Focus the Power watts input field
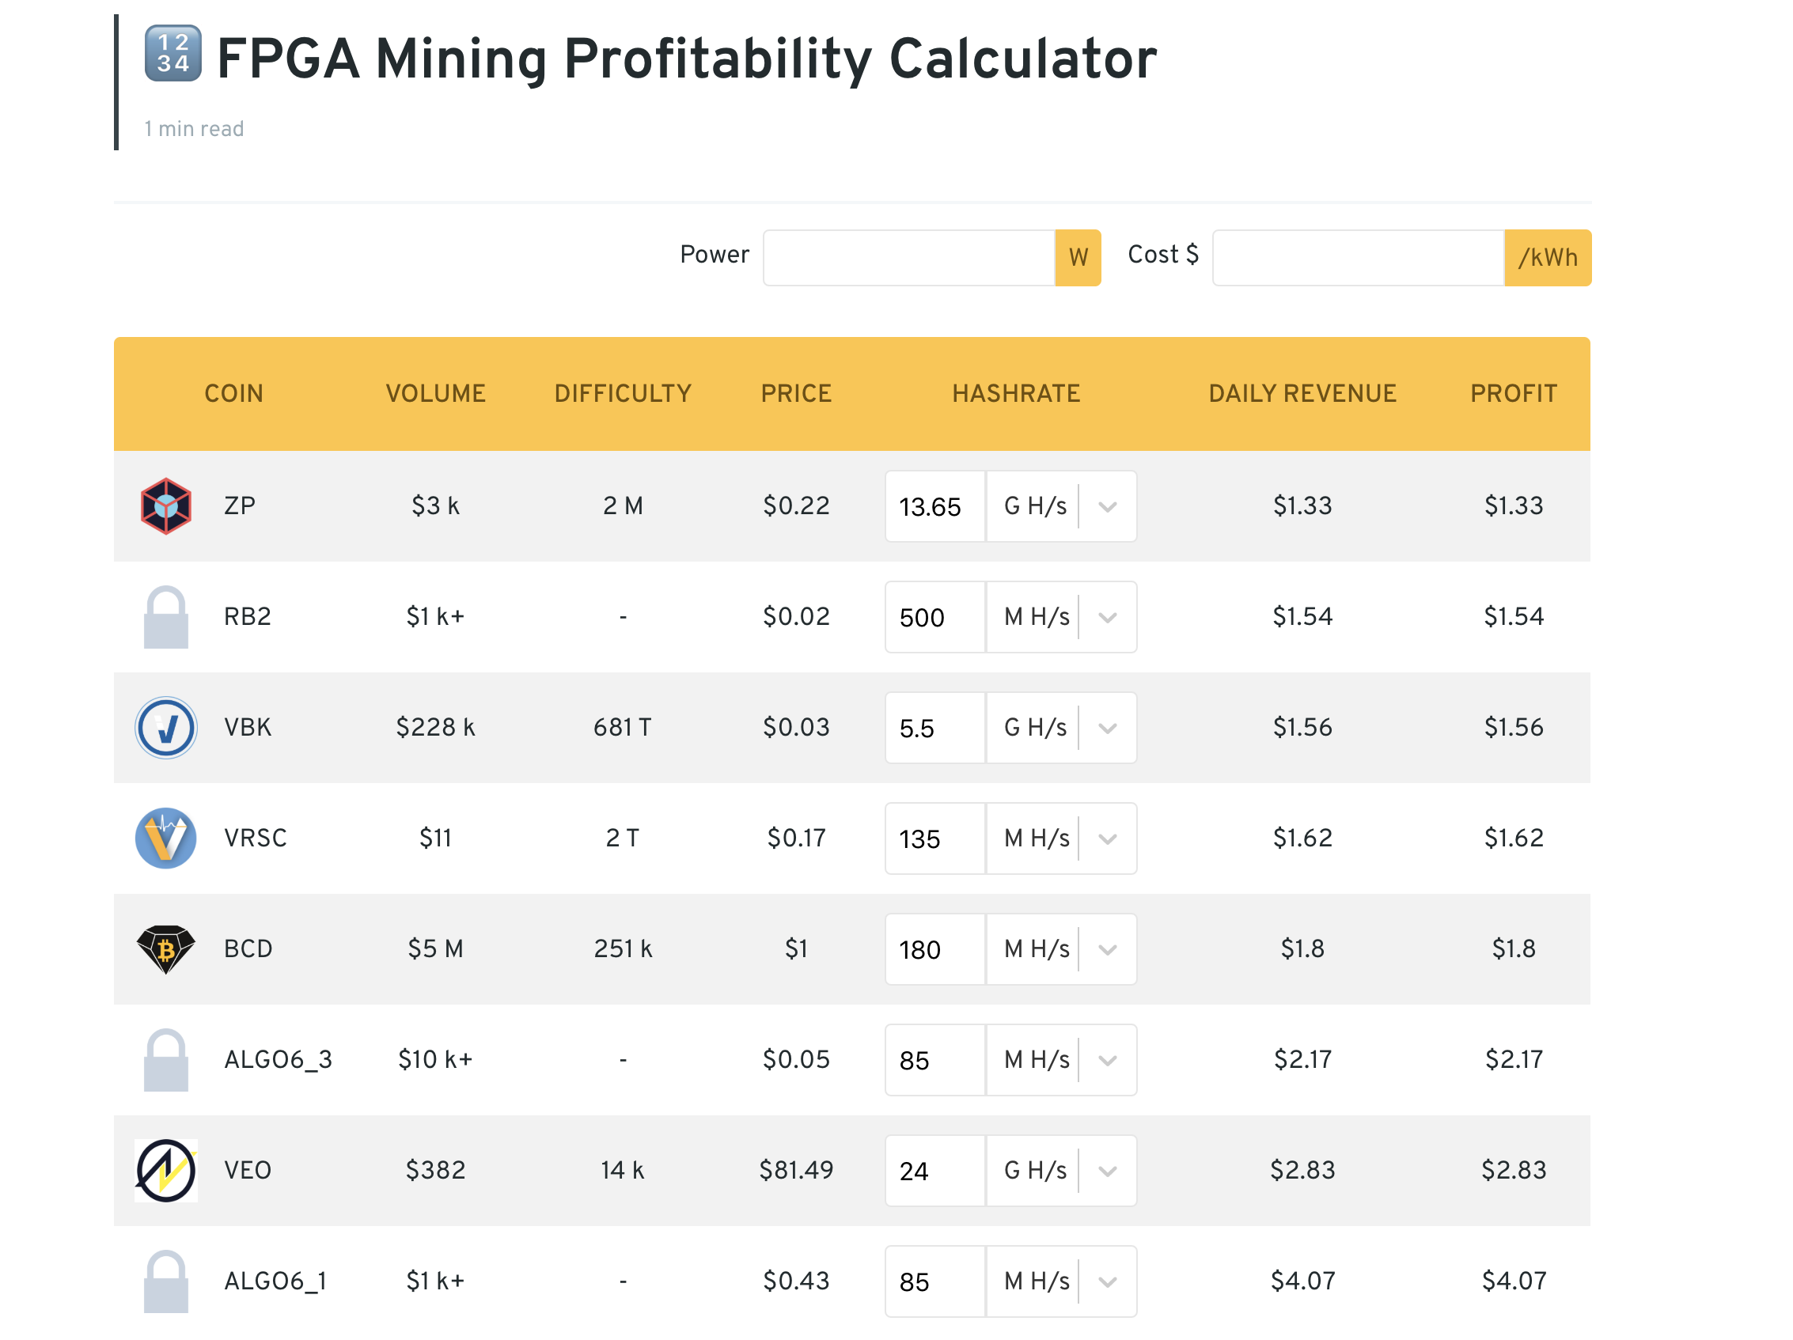Screen dimensions: 1793x1340 [908, 258]
